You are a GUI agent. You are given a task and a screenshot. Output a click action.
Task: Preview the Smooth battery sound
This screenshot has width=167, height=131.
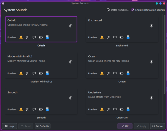(41, 109)
